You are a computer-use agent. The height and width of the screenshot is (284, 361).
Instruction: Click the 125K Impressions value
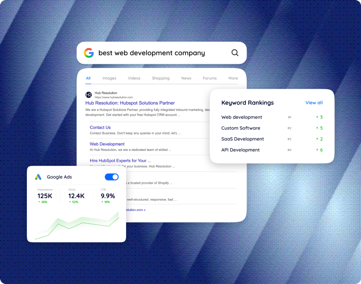[45, 196]
